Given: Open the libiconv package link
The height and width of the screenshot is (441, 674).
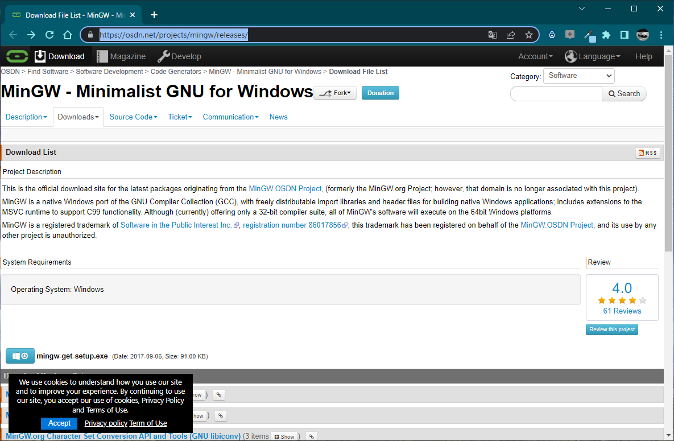Looking at the screenshot, I should [123, 436].
